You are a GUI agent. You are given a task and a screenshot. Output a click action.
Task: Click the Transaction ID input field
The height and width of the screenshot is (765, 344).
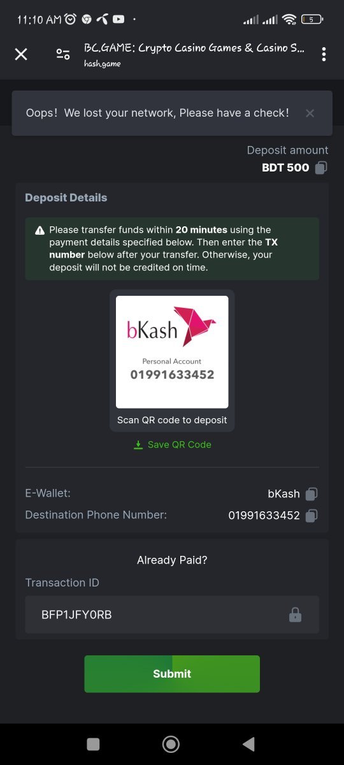[x=172, y=615]
